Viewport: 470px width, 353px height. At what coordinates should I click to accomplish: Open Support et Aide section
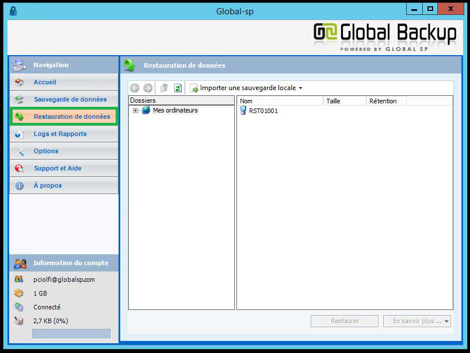[64, 168]
